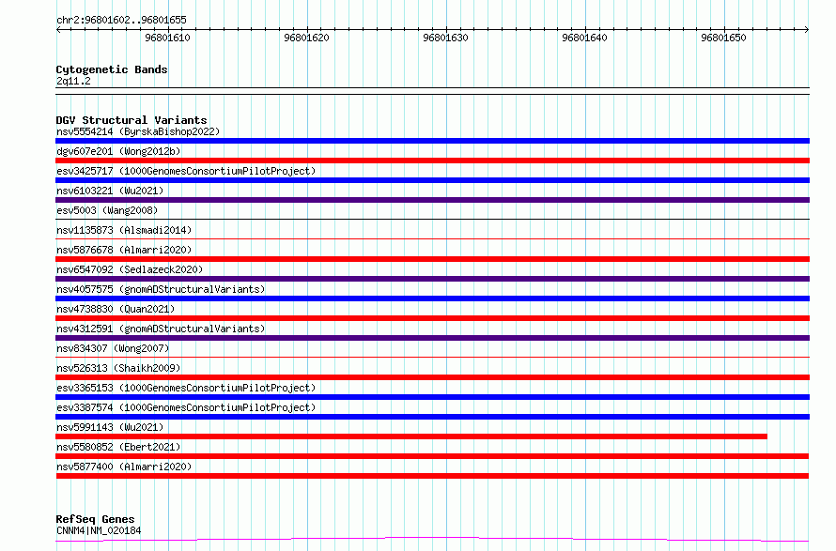The width and height of the screenshot is (836, 551).
Task: Click the purple bar under nsv6547092
Action: click(x=432, y=279)
